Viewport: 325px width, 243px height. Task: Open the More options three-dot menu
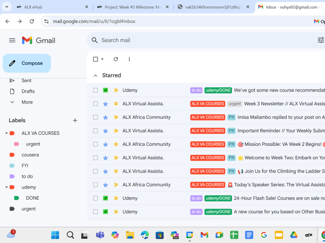pos(129,59)
